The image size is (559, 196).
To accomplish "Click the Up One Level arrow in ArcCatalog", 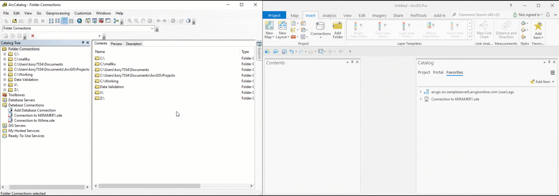I will coord(6,21).
